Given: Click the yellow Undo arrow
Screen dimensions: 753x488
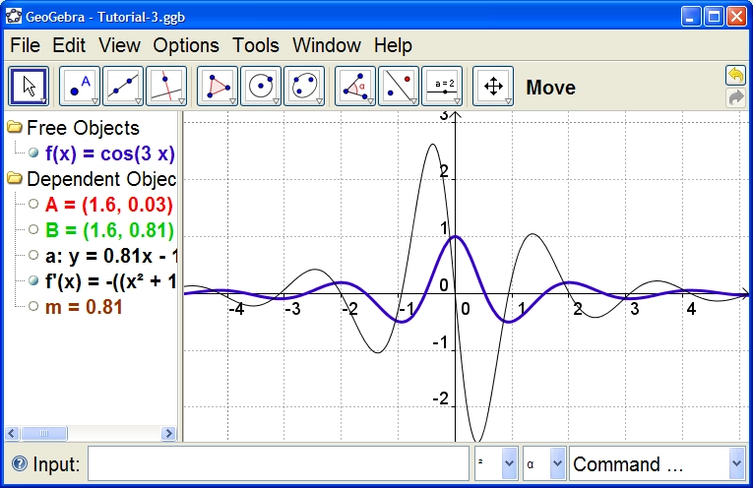Looking at the screenshot, I should coord(735,75).
